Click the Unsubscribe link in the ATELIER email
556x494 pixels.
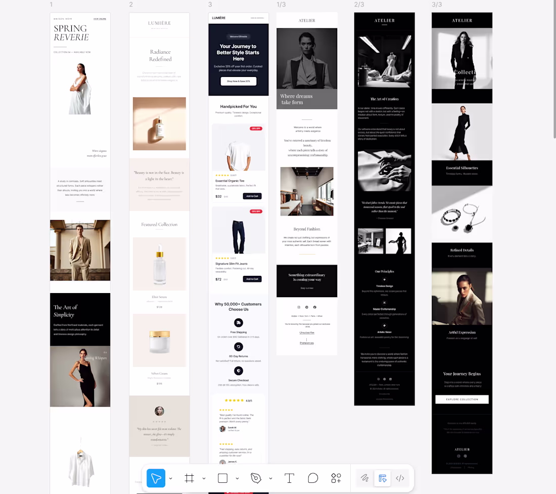click(306, 333)
